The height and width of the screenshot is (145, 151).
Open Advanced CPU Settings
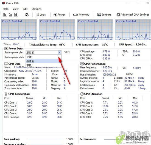[x=133, y=15]
